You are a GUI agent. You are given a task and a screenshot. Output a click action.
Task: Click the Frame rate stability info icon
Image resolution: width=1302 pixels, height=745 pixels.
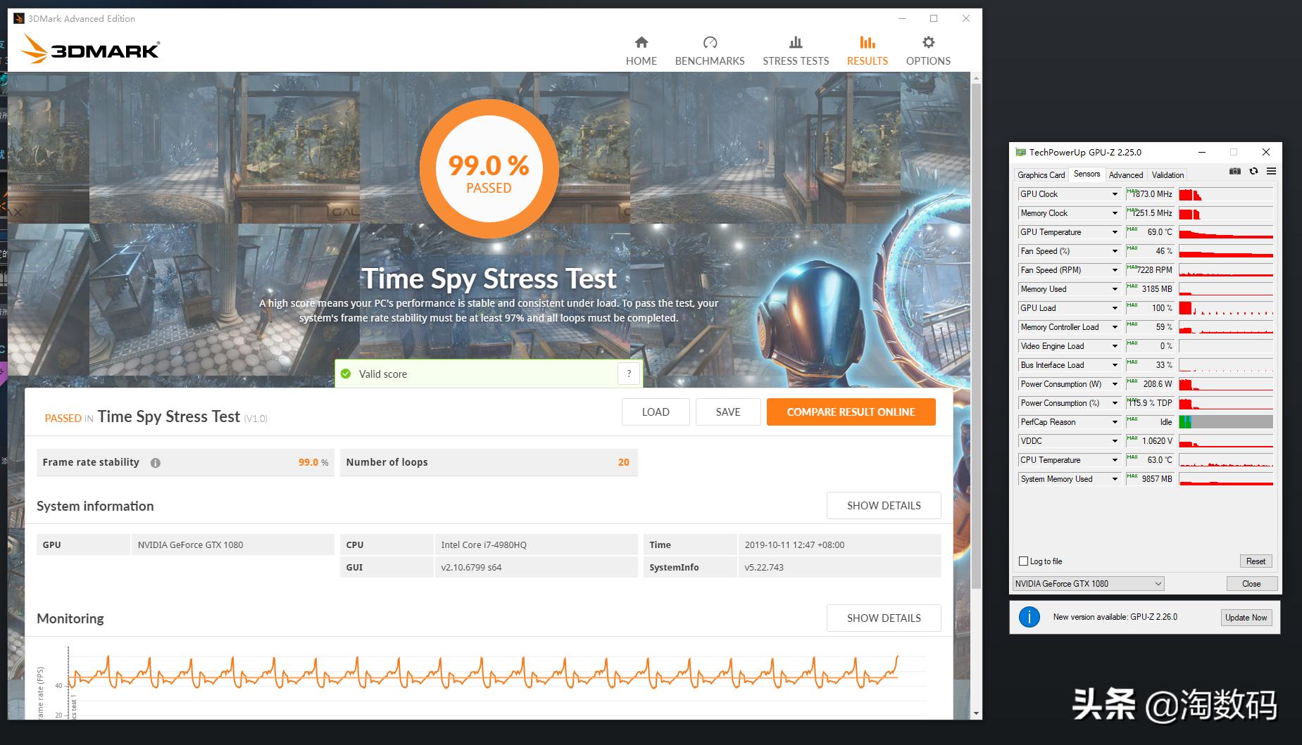pos(156,463)
